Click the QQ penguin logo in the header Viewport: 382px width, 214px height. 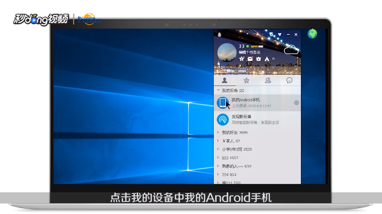tap(219, 35)
